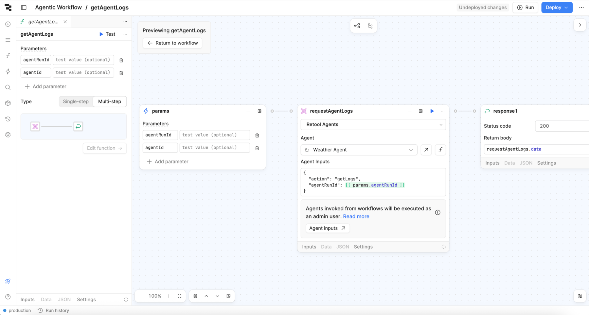Run the requestAgentLogs block play icon
The width and height of the screenshot is (589, 315).
click(432, 111)
